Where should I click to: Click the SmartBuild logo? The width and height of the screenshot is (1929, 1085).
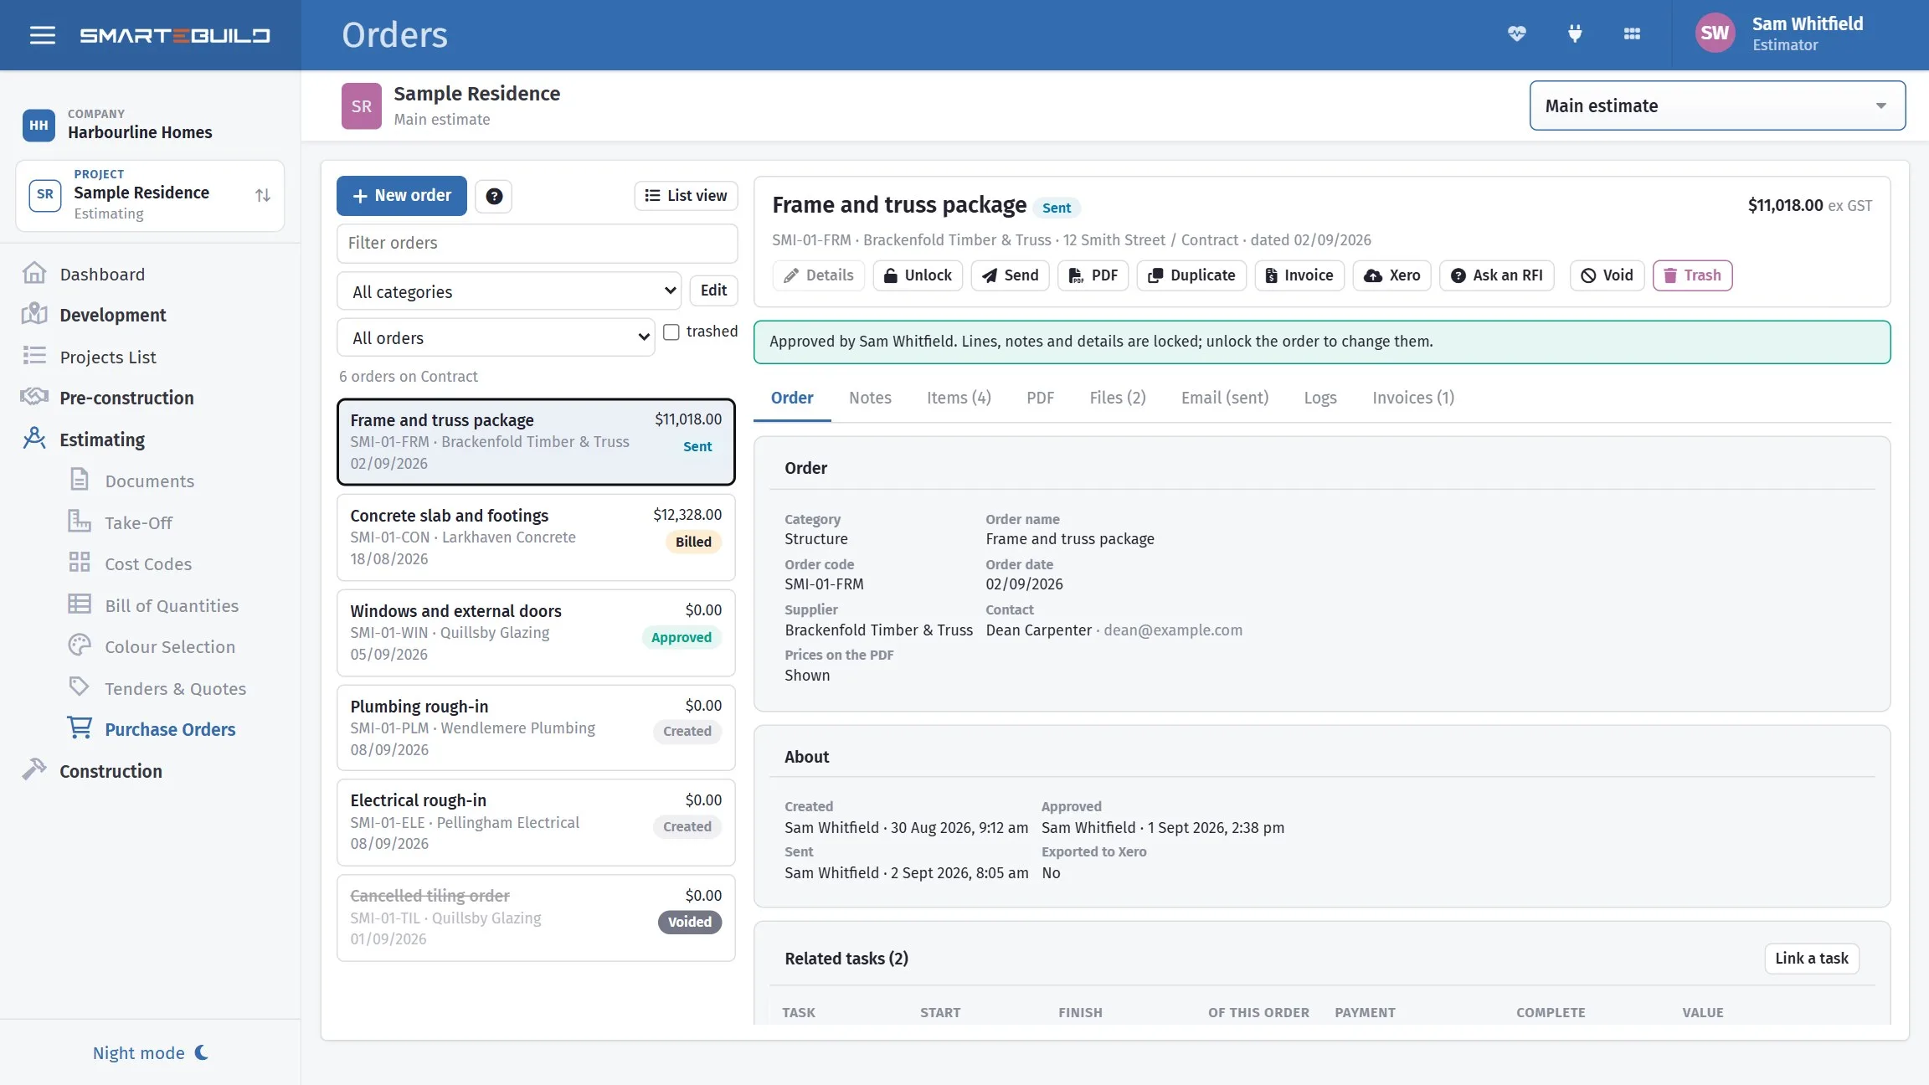click(x=175, y=35)
